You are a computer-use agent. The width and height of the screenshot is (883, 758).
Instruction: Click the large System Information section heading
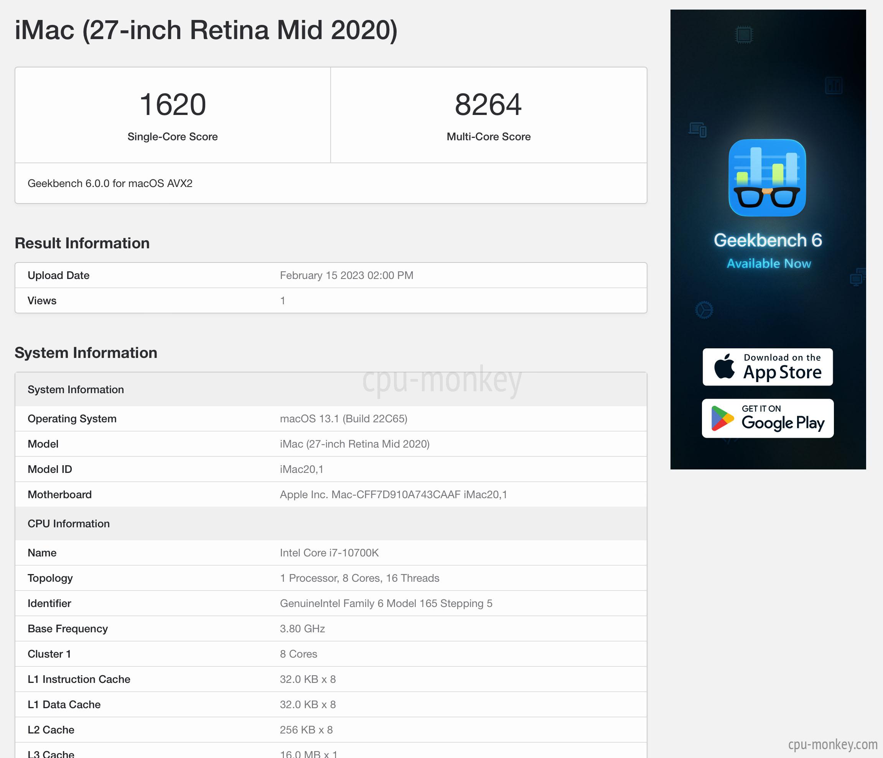[86, 353]
